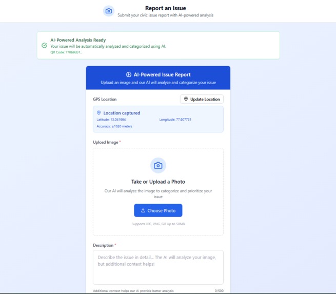Click the Supports JPG, PNG, GIF note
The width and height of the screenshot is (336, 294).
(x=158, y=224)
